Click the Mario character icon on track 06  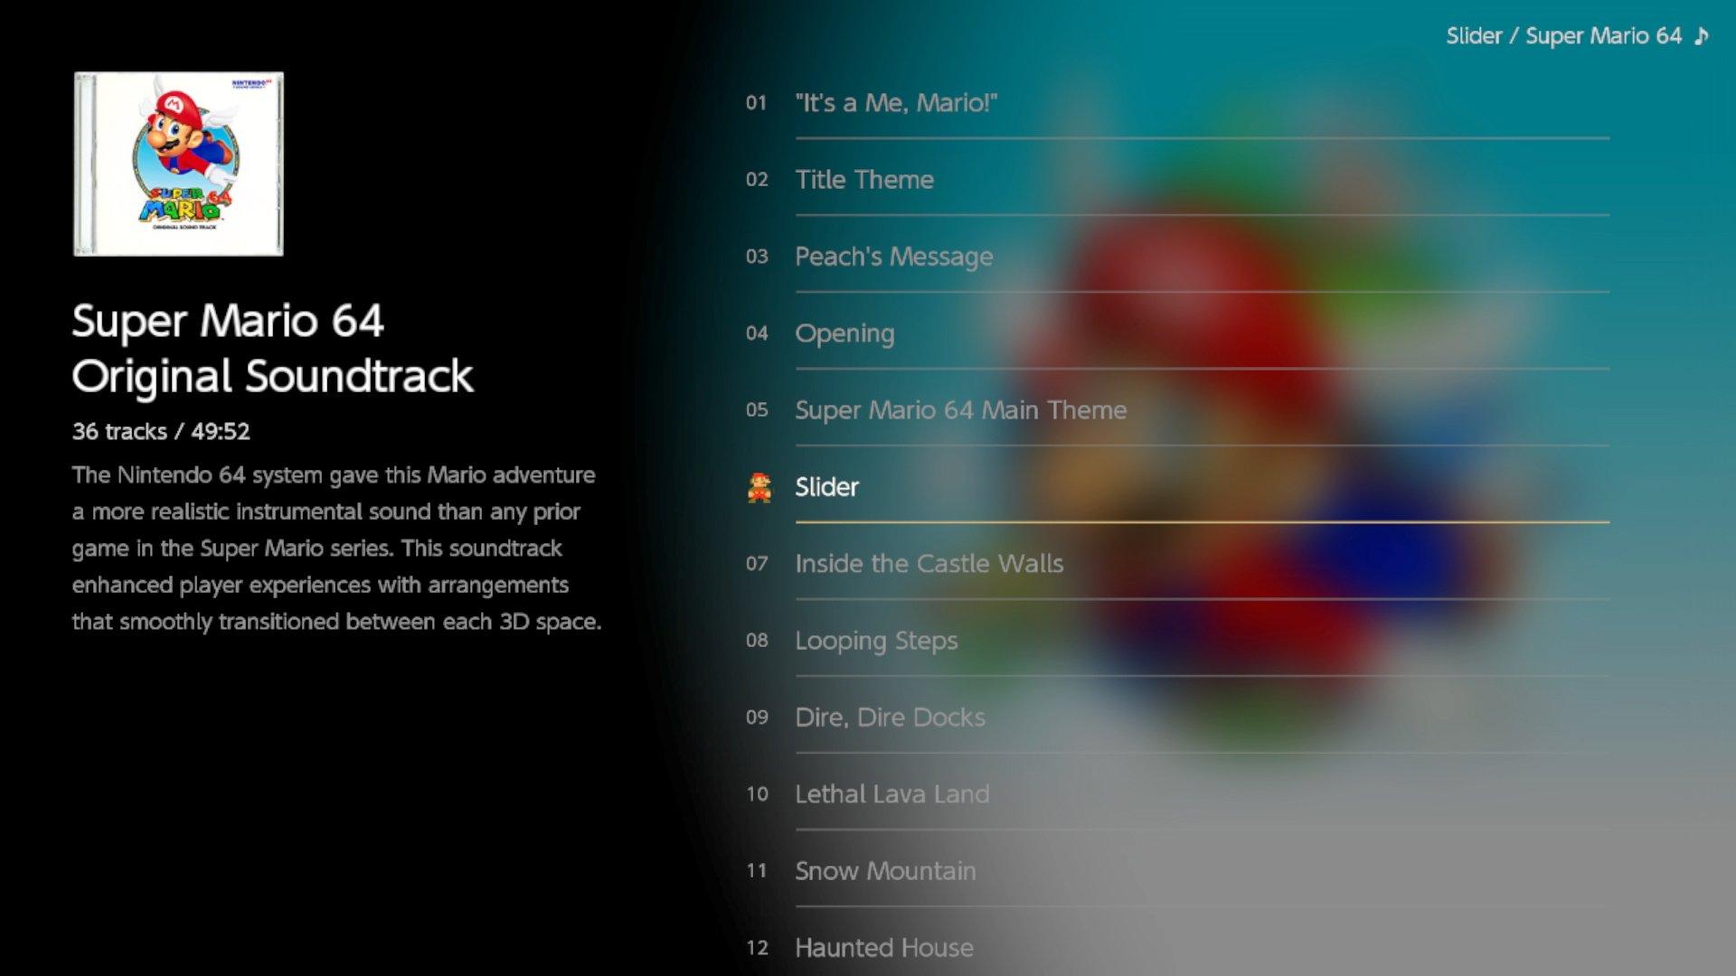[x=759, y=486]
